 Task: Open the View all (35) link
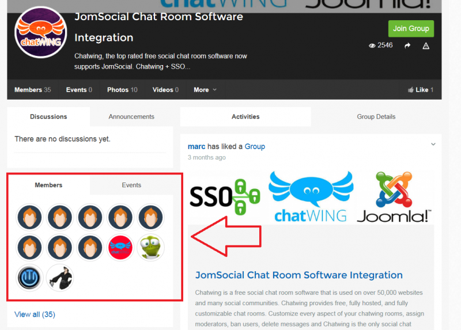[x=35, y=314]
